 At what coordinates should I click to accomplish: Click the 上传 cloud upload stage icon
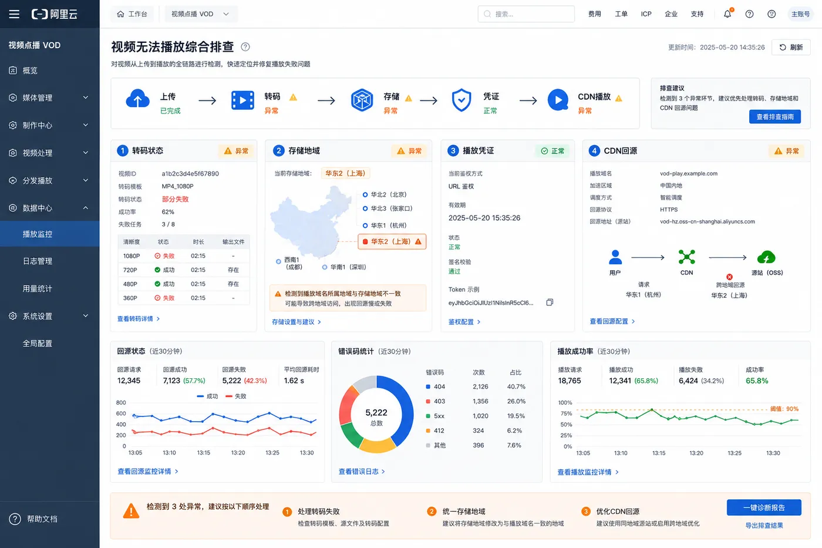(x=137, y=100)
